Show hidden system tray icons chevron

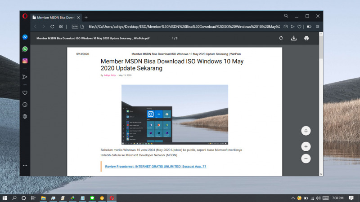click(293, 198)
